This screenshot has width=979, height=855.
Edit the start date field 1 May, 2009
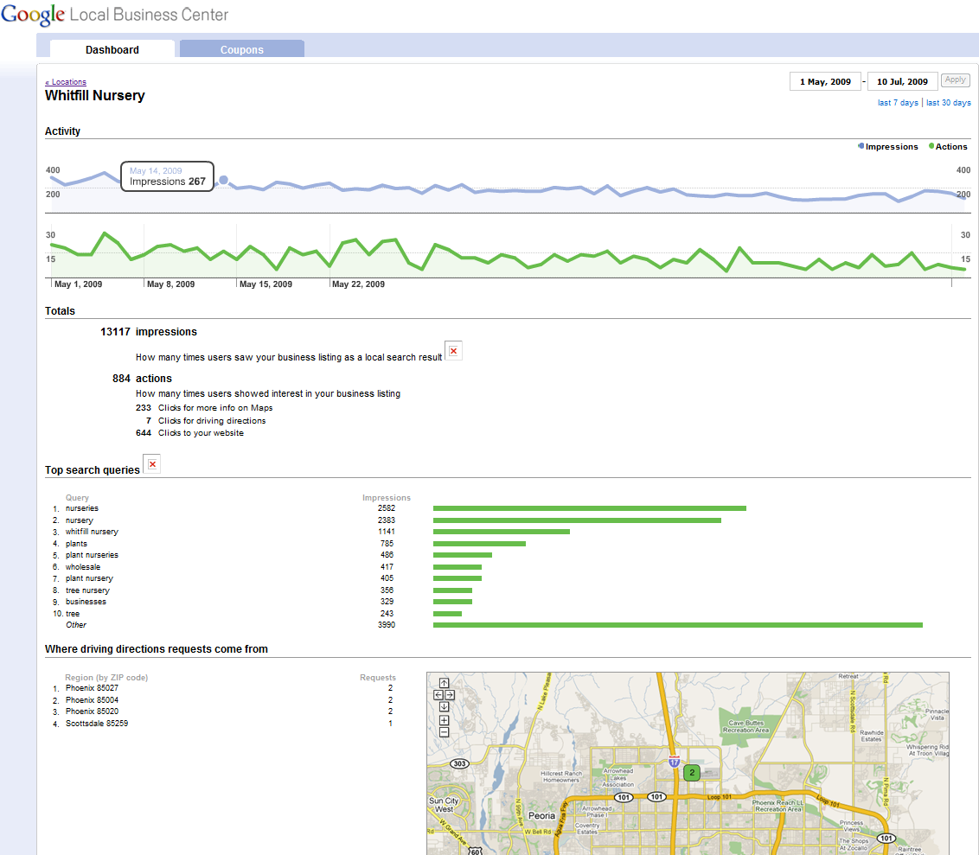click(x=825, y=82)
